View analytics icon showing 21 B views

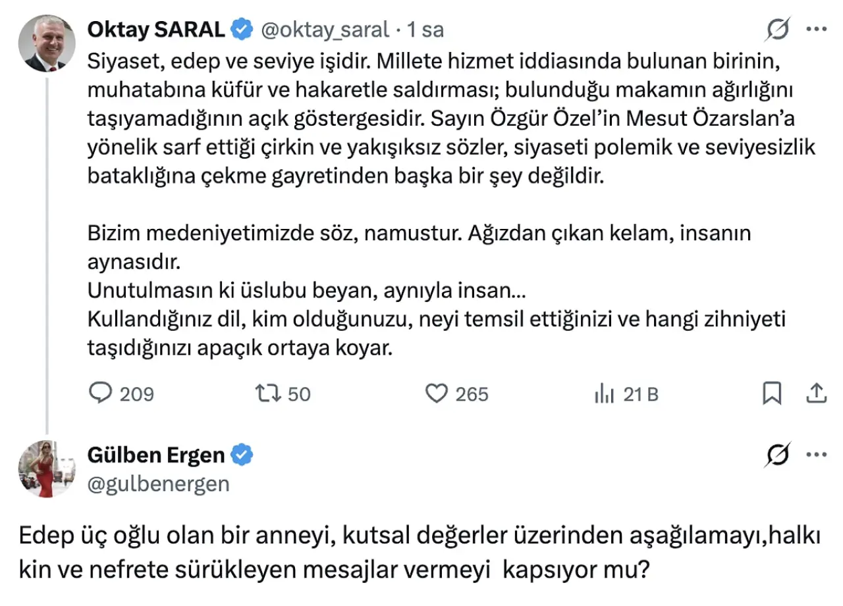(604, 394)
